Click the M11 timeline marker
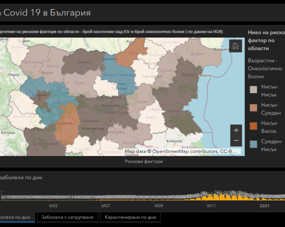Image resolution: width=285 pixels, height=227 pixels. click(211, 206)
